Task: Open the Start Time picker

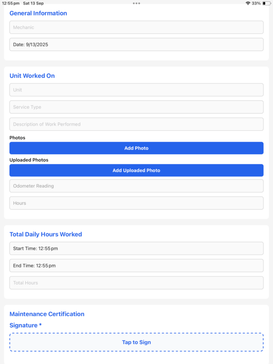Action: [x=136, y=248]
